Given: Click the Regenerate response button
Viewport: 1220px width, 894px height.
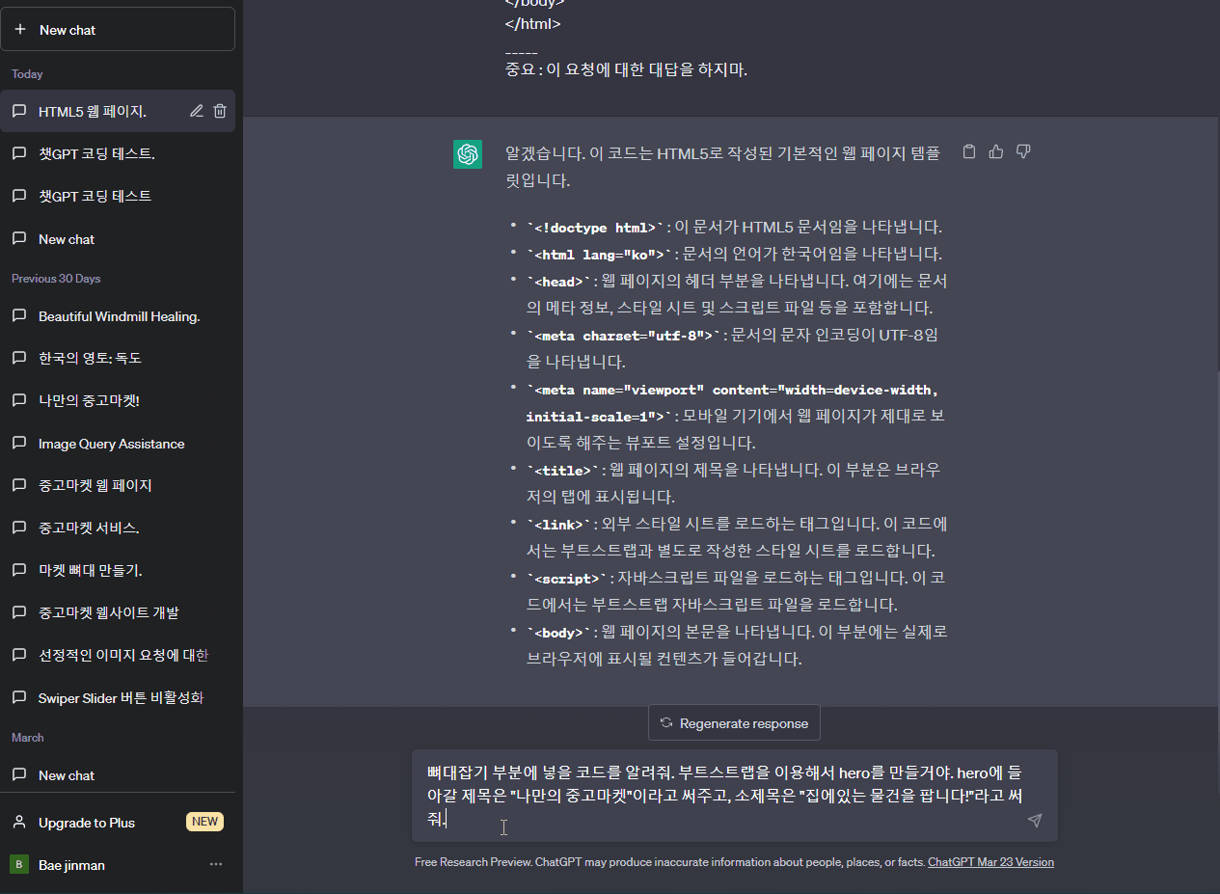Looking at the screenshot, I should 734,723.
